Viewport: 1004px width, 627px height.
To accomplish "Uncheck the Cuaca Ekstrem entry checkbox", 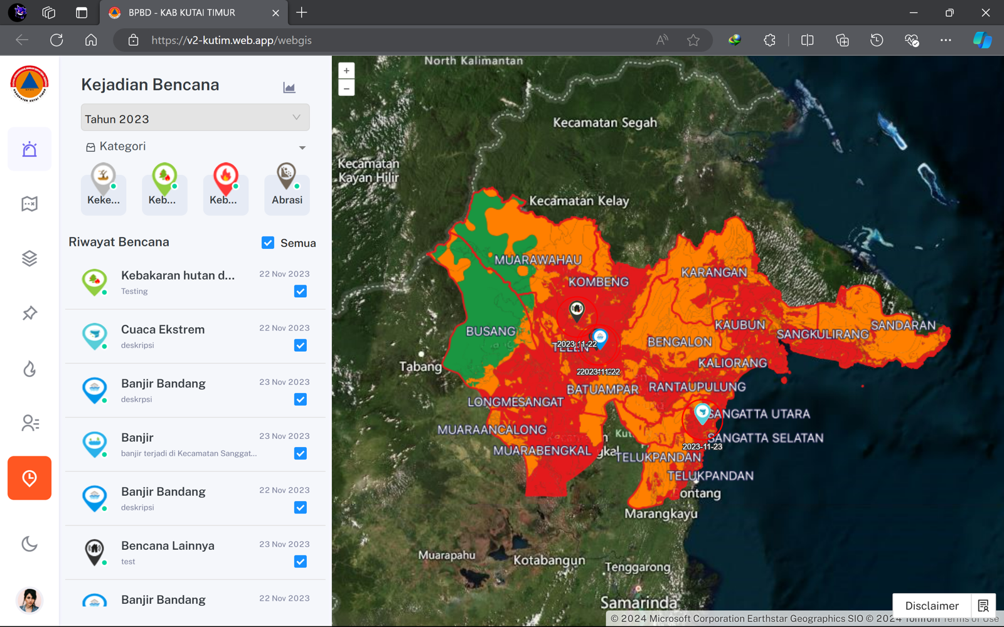I will click(x=301, y=345).
